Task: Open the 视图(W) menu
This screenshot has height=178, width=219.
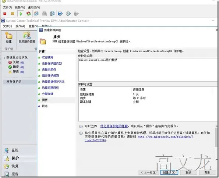Action: coord(20,7)
